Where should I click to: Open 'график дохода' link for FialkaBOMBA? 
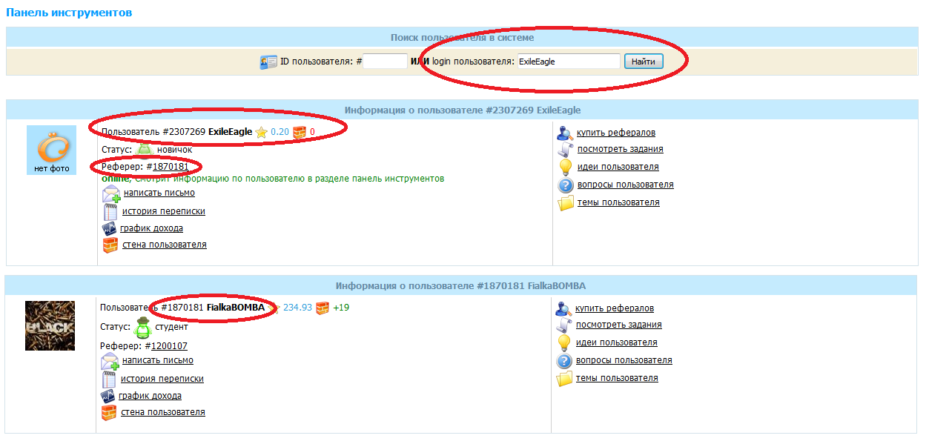[x=150, y=396]
